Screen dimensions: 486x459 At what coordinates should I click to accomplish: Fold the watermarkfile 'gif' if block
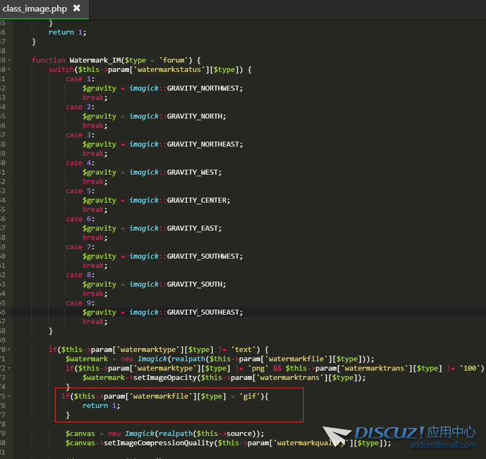9,396
